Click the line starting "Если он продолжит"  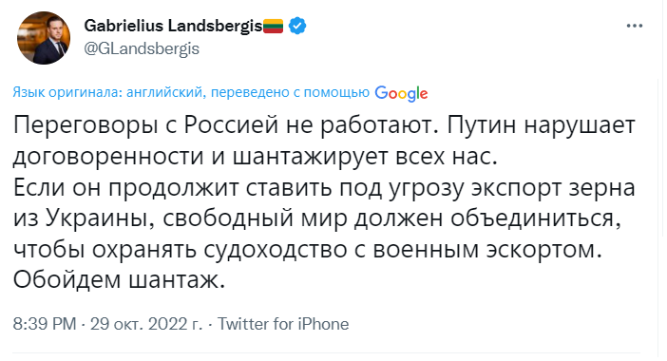(x=324, y=187)
